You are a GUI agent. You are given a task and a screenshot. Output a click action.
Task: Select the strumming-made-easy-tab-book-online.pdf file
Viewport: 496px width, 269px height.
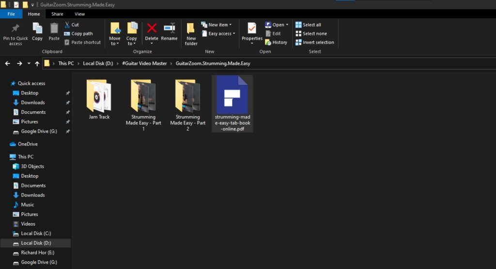[x=232, y=103]
